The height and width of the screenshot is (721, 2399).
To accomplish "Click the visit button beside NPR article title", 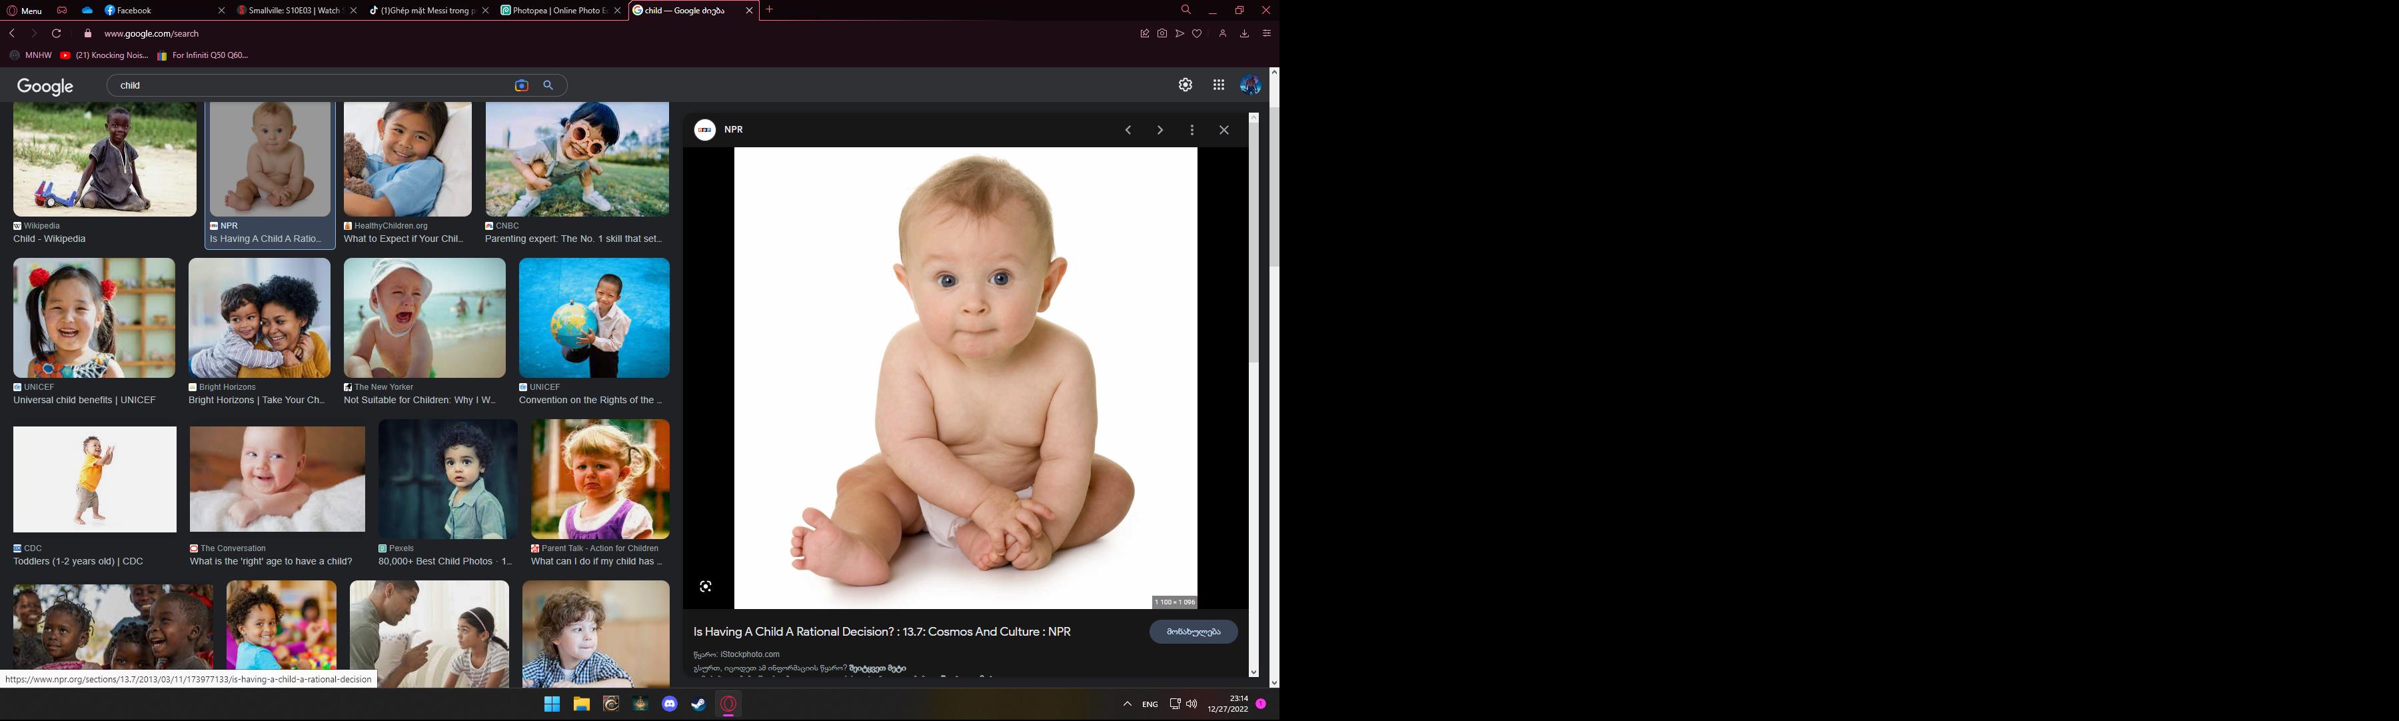I will tap(1193, 632).
